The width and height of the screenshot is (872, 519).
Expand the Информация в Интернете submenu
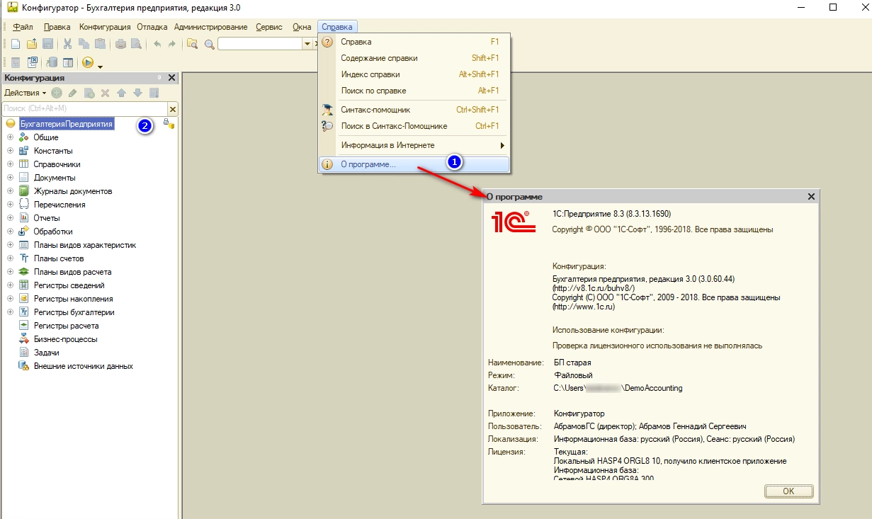click(414, 145)
